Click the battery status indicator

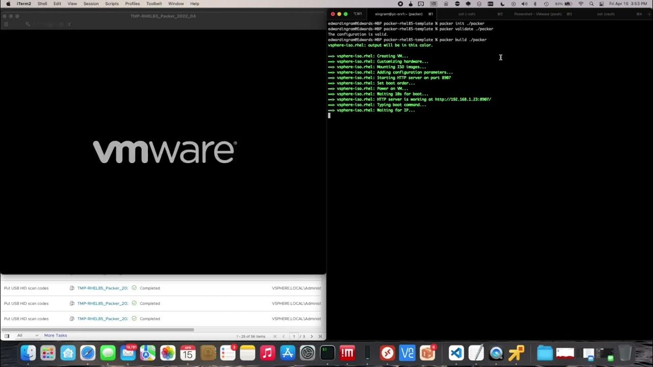(564, 4)
